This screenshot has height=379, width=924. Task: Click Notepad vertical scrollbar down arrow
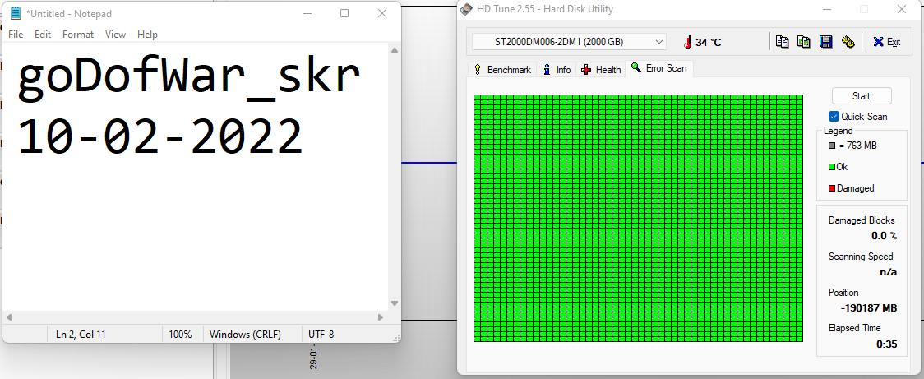tap(395, 303)
